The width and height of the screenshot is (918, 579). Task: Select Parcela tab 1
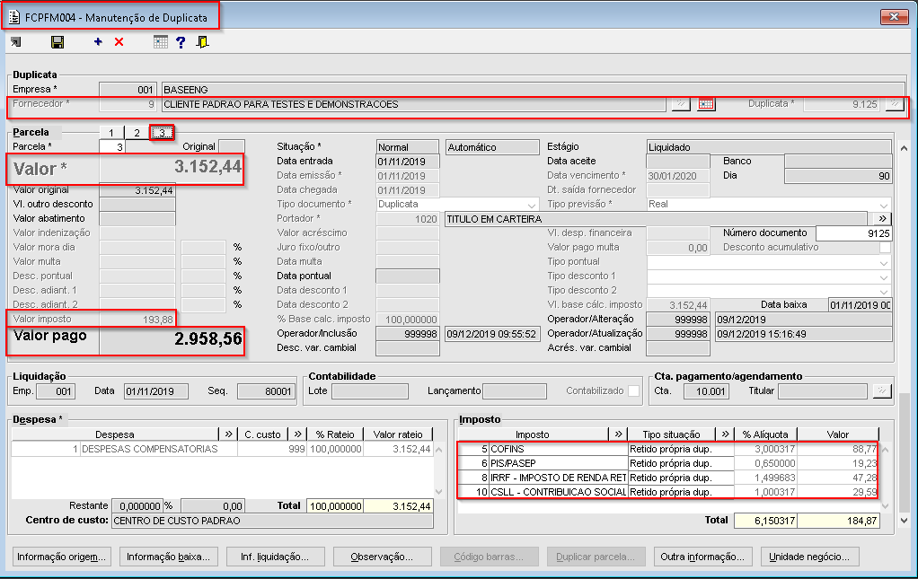pos(111,133)
